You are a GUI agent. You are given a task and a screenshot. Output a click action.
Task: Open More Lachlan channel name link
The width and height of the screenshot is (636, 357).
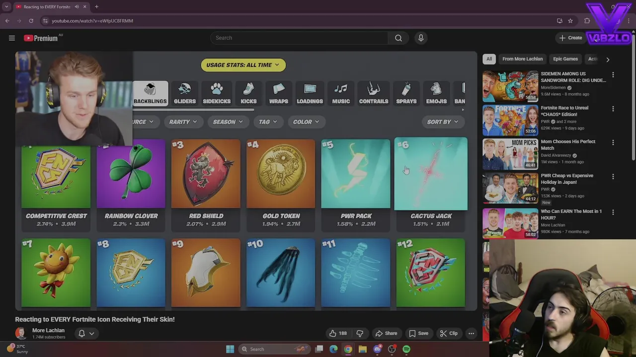point(48,330)
